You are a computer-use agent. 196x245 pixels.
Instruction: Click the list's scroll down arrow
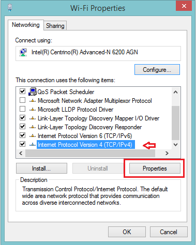[x=175, y=145]
